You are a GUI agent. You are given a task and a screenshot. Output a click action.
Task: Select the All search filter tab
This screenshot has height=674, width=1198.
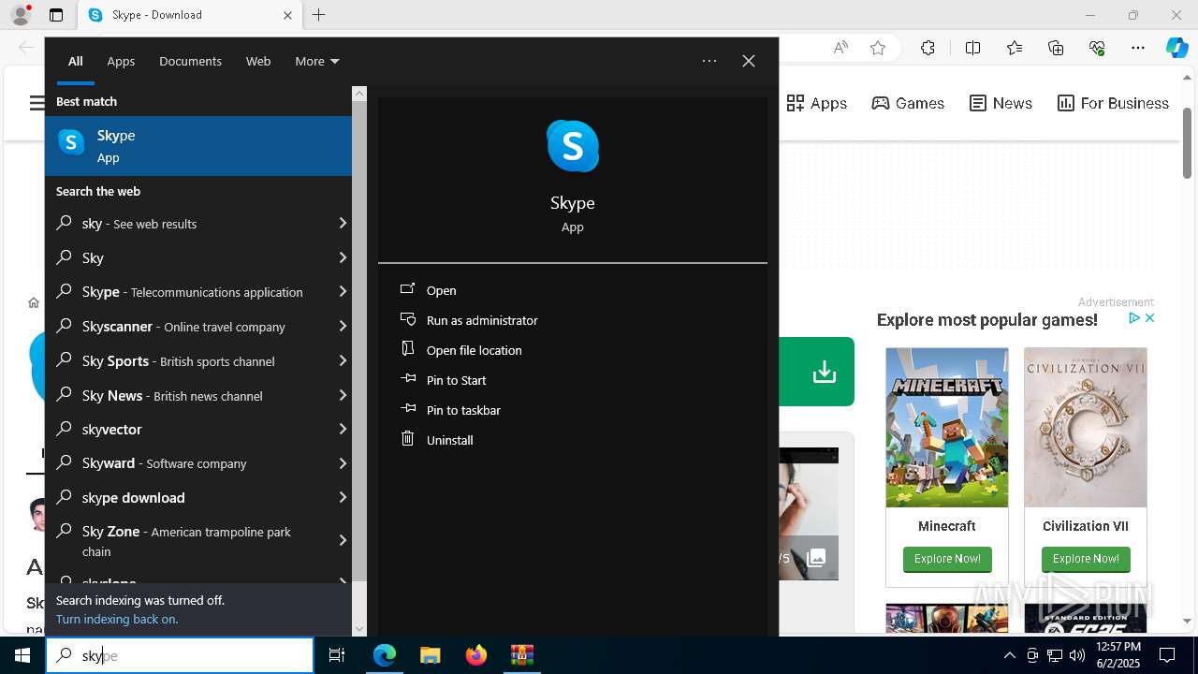coord(76,61)
